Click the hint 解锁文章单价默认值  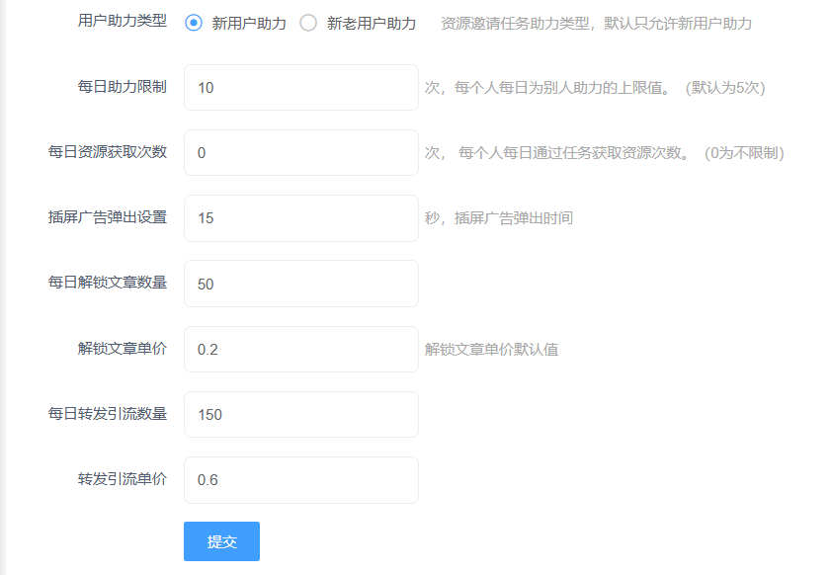click(x=491, y=349)
